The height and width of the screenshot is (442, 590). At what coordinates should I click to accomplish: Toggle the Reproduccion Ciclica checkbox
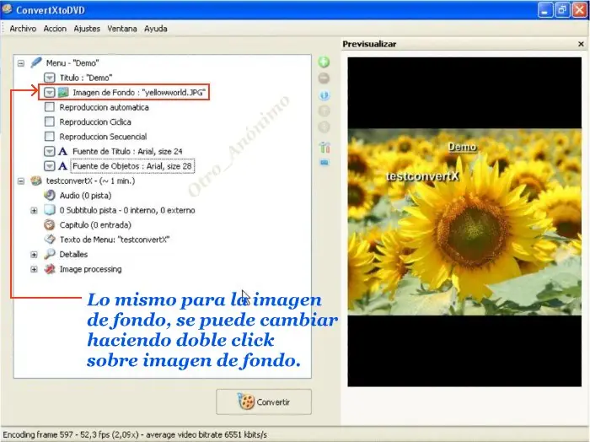(x=50, y=121)
